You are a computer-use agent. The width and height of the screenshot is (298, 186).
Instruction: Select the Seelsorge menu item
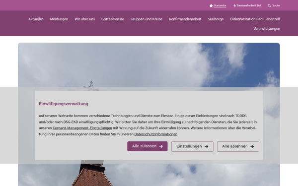[x=216, y=19]
